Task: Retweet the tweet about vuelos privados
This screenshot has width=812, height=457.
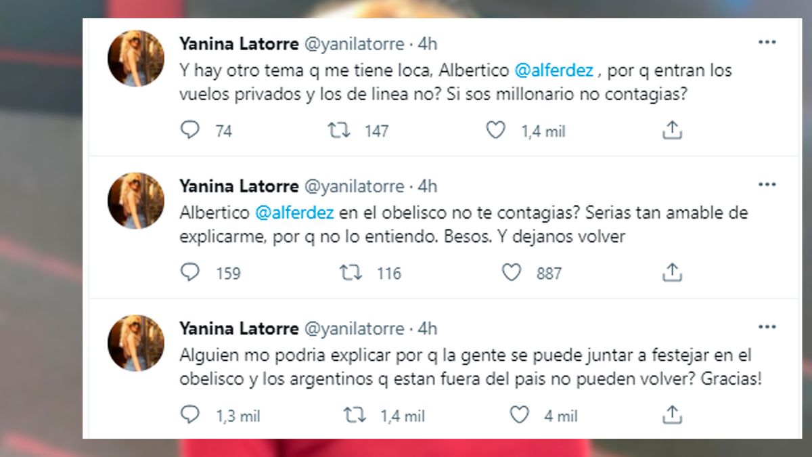Action: click(338, 130)
